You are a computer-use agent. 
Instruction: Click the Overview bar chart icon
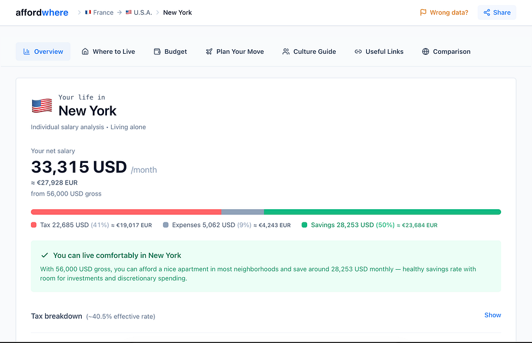(x=26, y=51)
